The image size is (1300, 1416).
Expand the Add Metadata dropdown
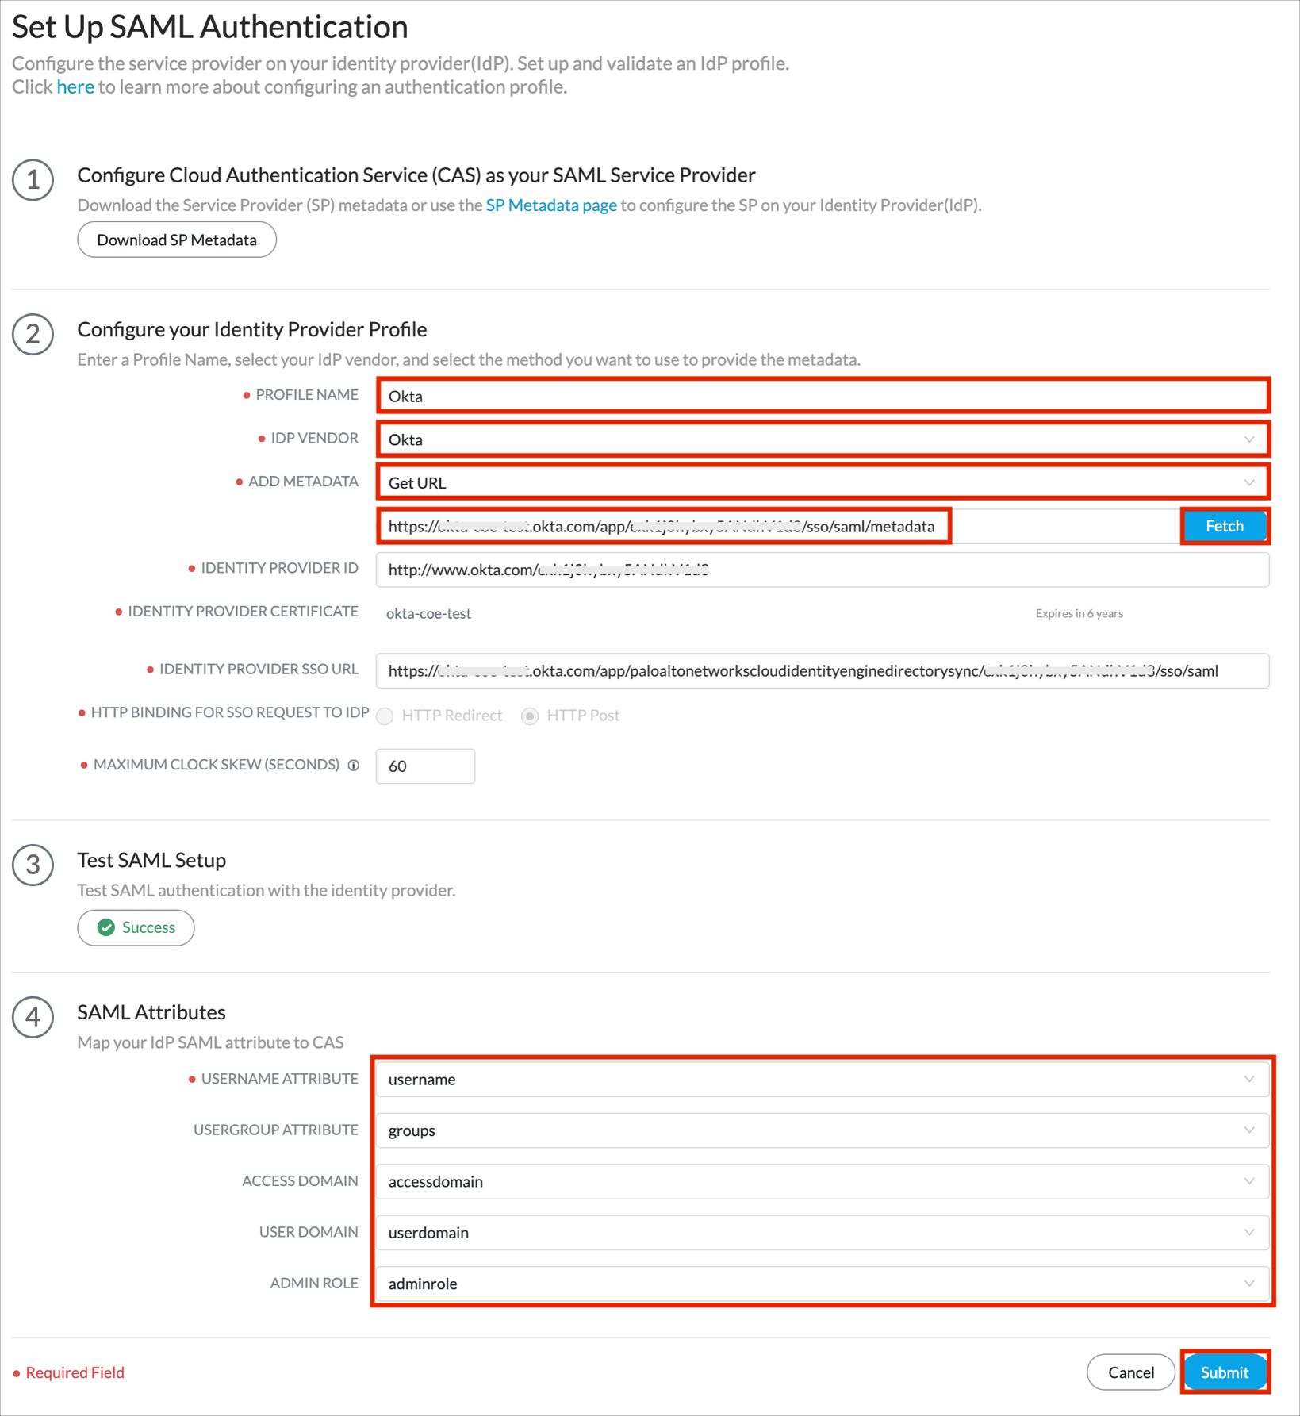coord(823,482)
